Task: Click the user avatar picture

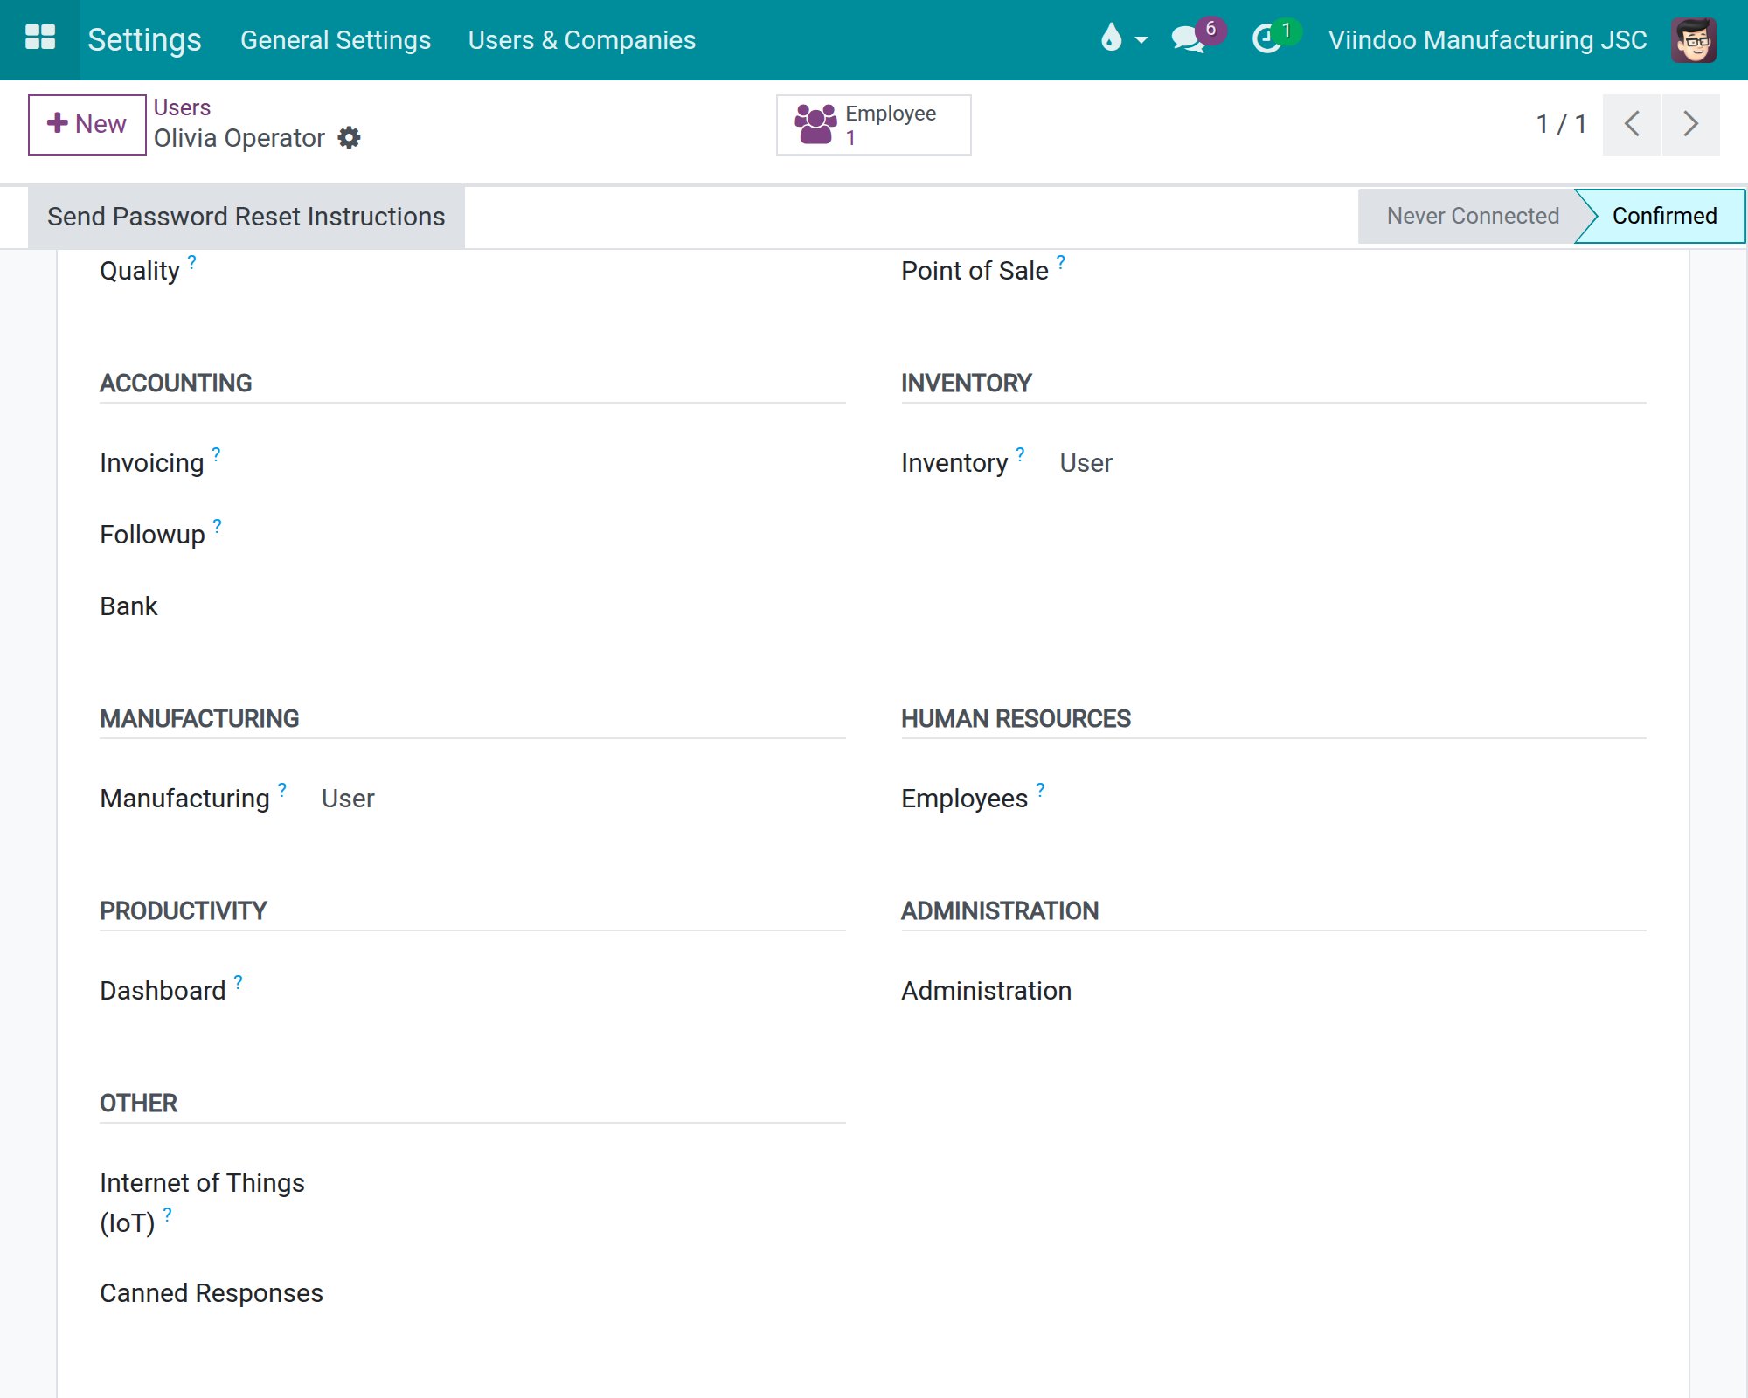Action: point(1694,40)
